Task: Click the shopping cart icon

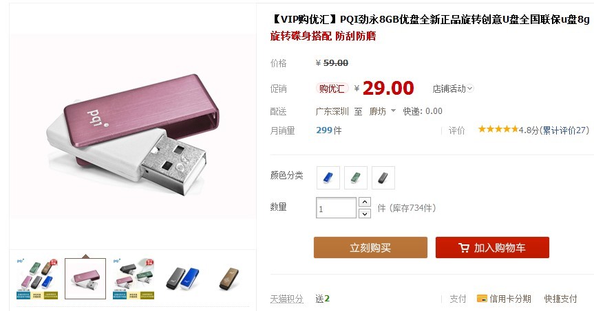Action: [x=464, y=248]
